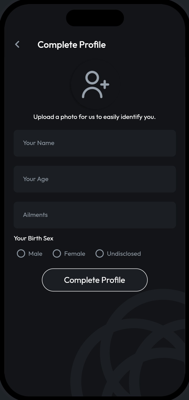Click the "Undisclosed" option label
Screen dimensions: 189x400
point(124,254)
